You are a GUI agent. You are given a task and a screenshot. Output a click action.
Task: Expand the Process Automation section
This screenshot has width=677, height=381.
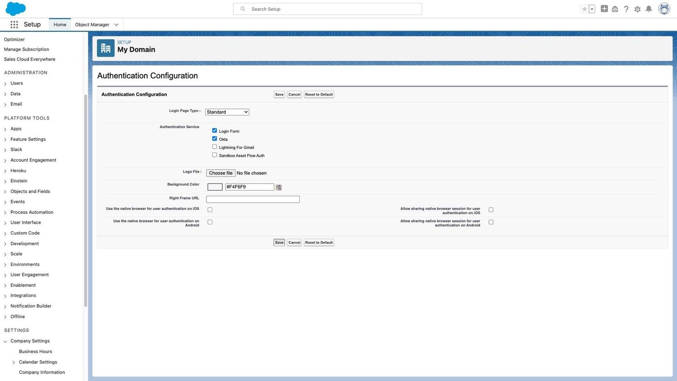pyautogui.click(x=5, y=213)
